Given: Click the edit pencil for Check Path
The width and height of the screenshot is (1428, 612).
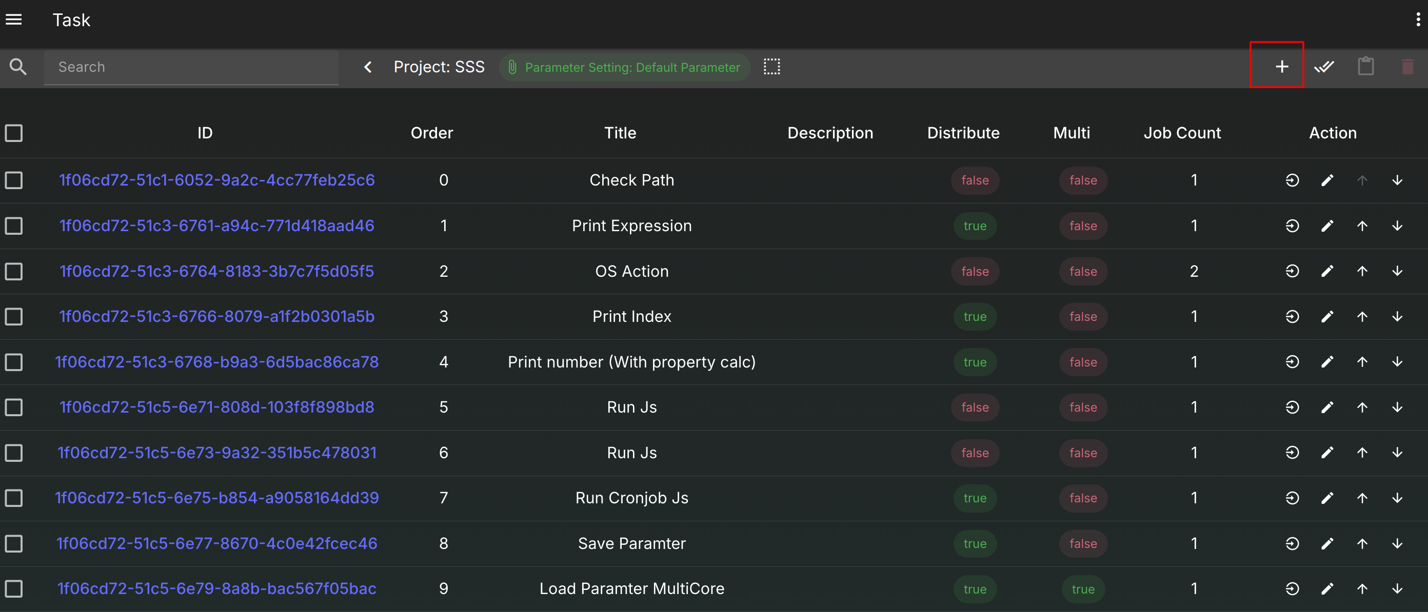Looking at the screenshot, I should (x=1327, y=180).
